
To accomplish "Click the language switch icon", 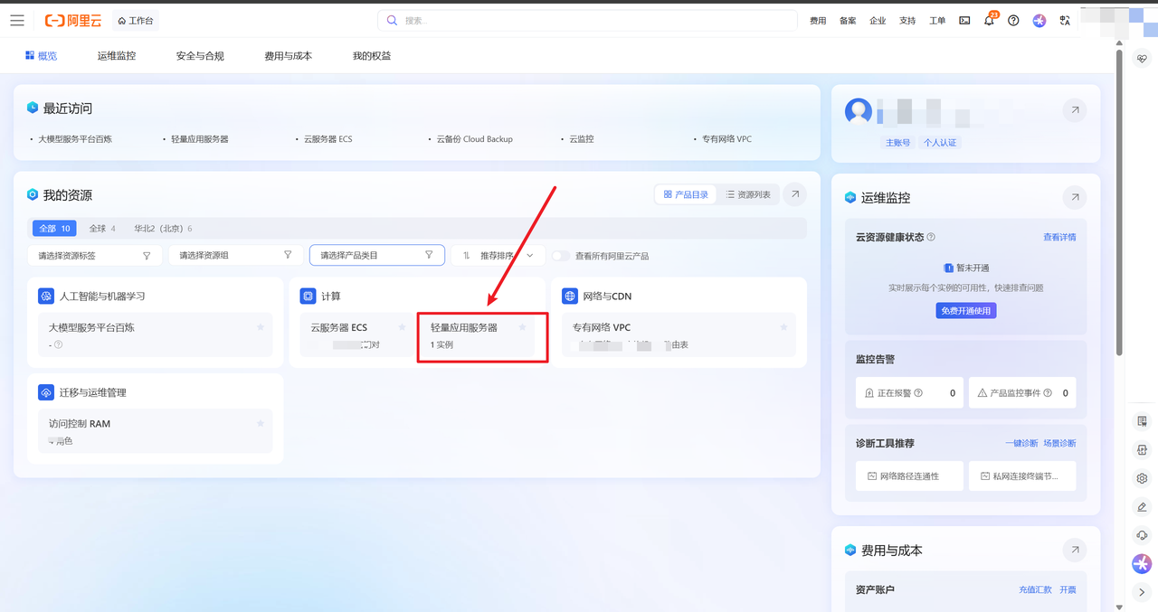I will tap(1065, 20).
